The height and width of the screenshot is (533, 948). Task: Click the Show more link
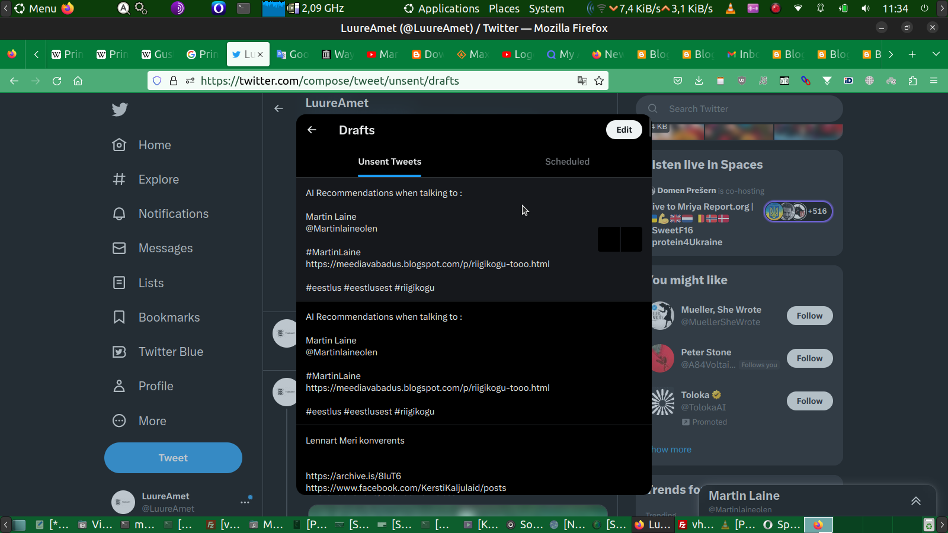[x=671, y=449]
